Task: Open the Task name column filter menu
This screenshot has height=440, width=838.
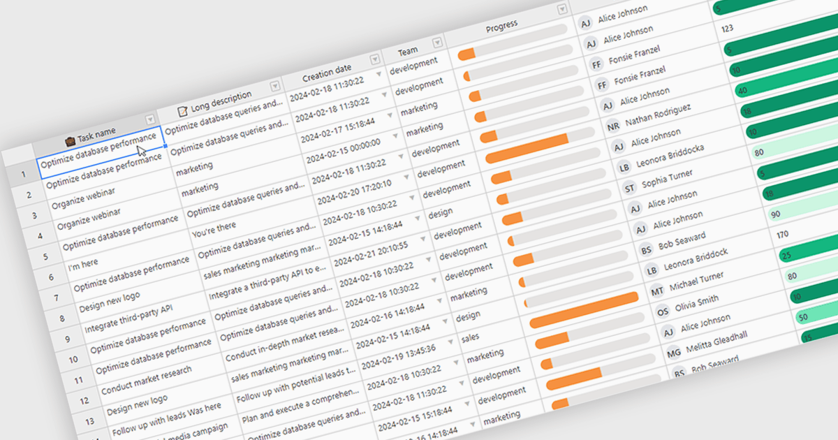Action: click(x=149, y=119)
